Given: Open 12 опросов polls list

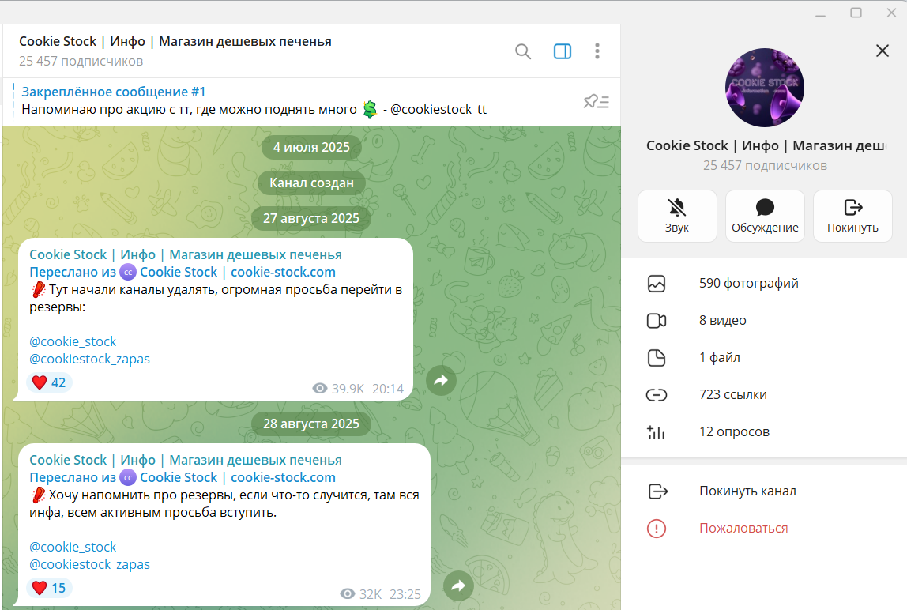Looking at the screenshot, I should click(764, 431).
